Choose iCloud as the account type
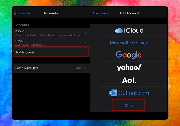 (x=129, y=30)
